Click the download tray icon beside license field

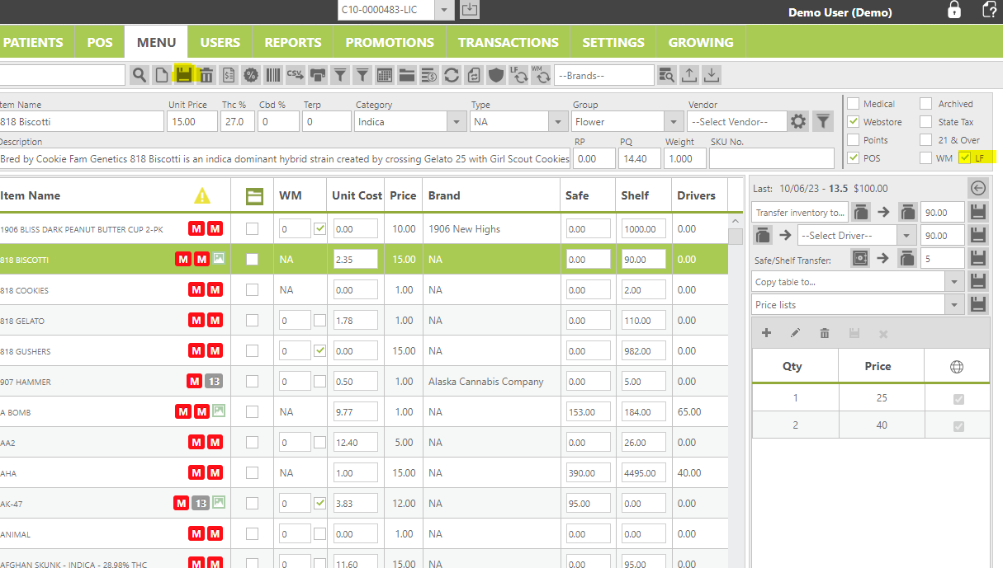[470, 10]
